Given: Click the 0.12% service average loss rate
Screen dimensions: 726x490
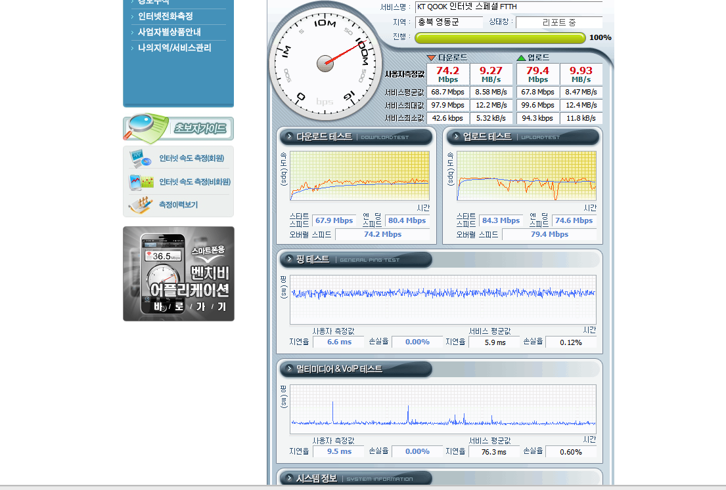Looking at the screenshot, I should tap(571, 342).
